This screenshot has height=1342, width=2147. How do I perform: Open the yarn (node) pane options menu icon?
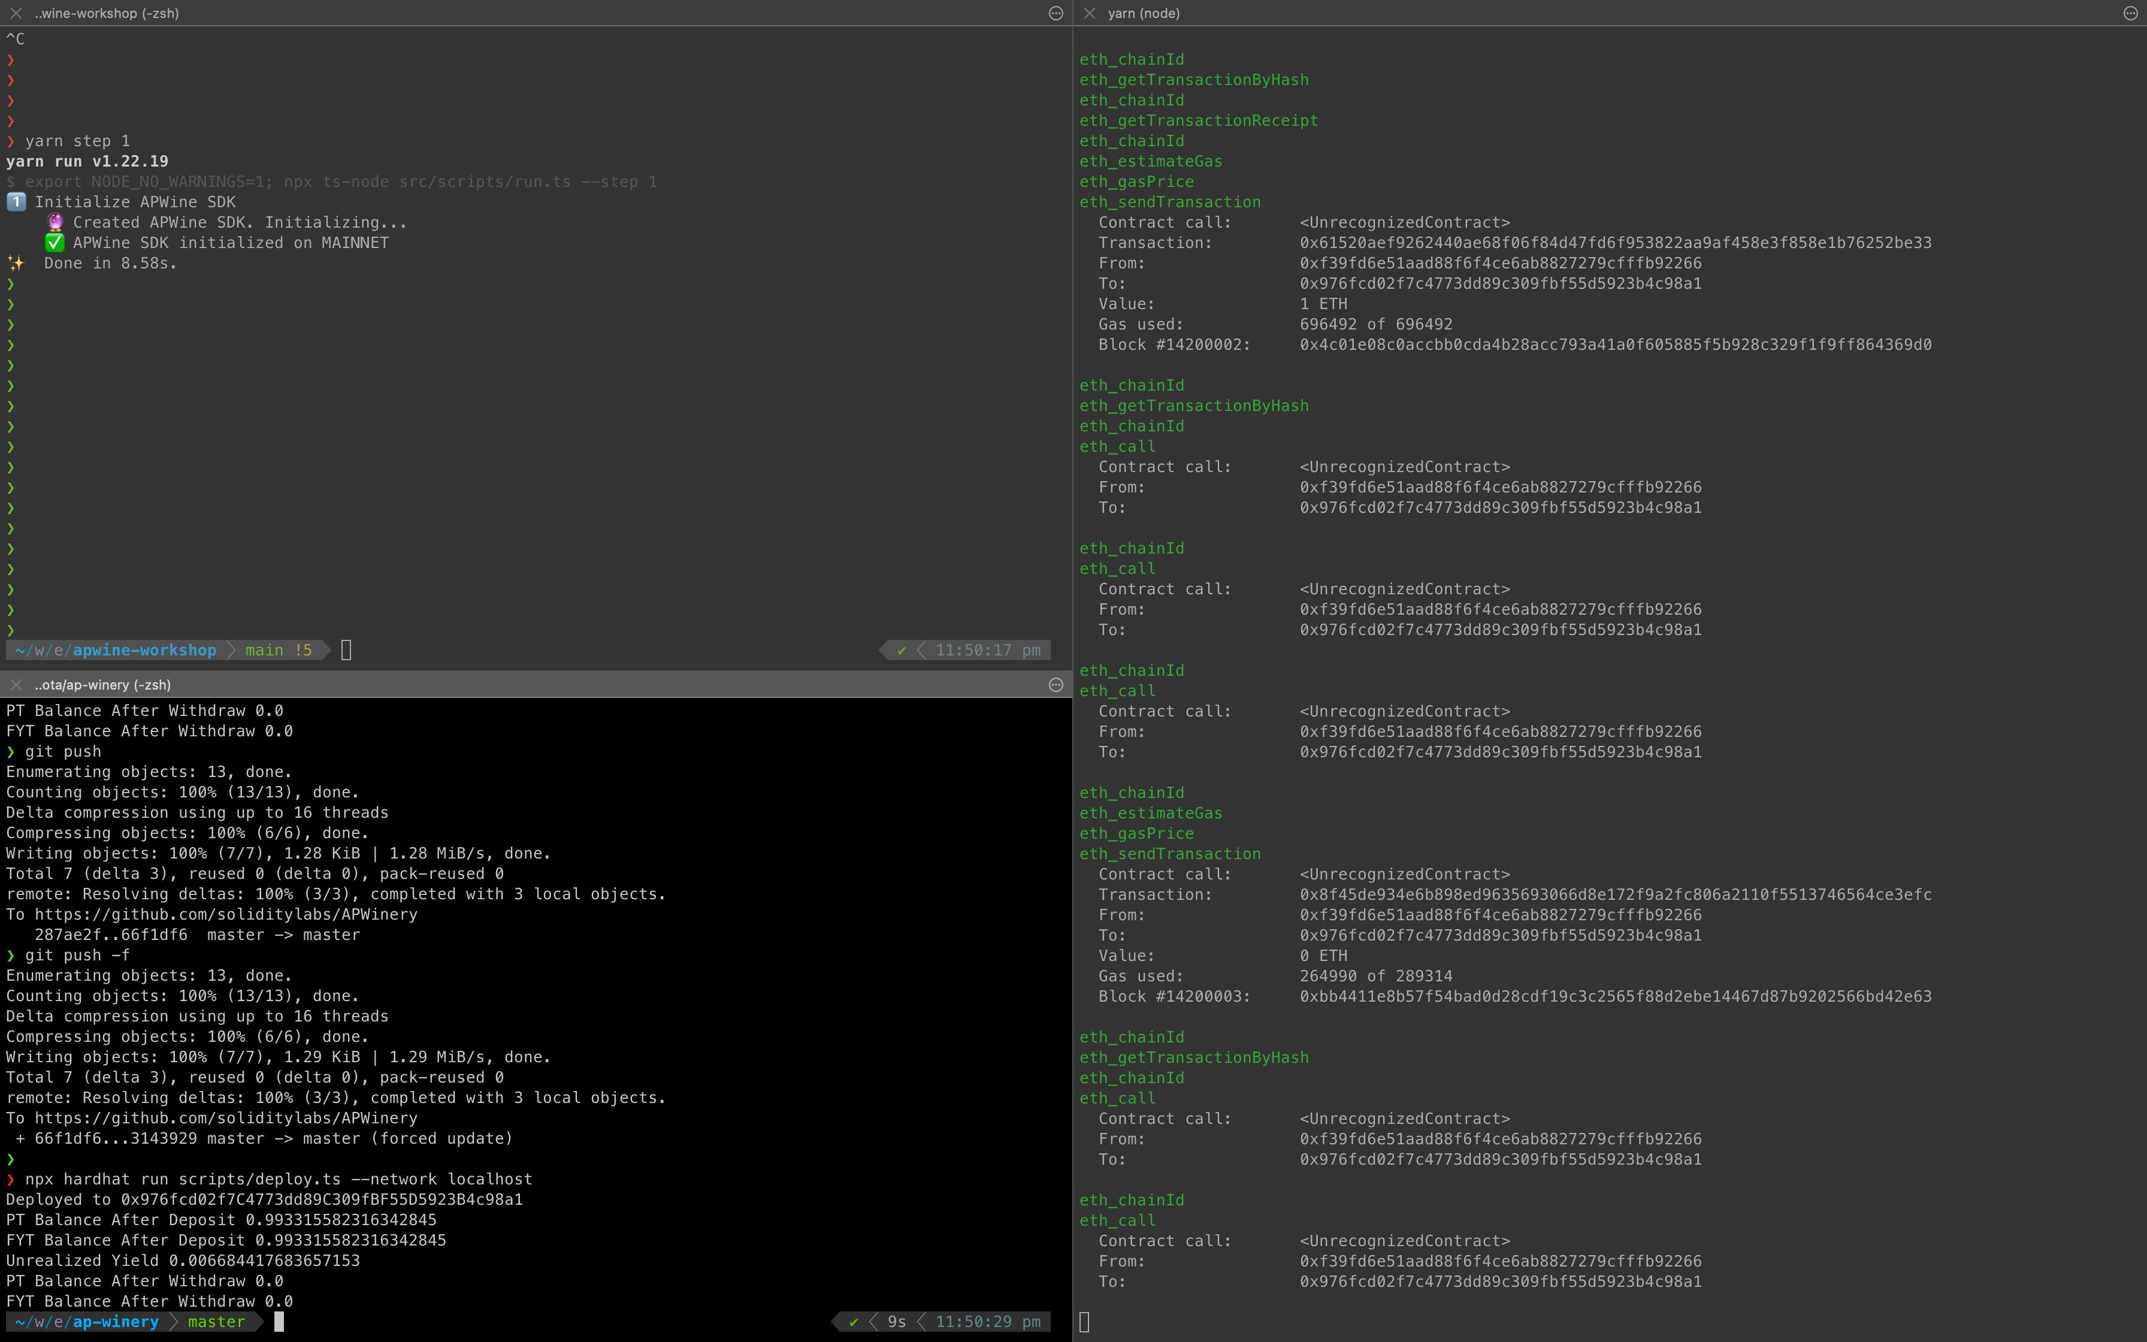2130,13
